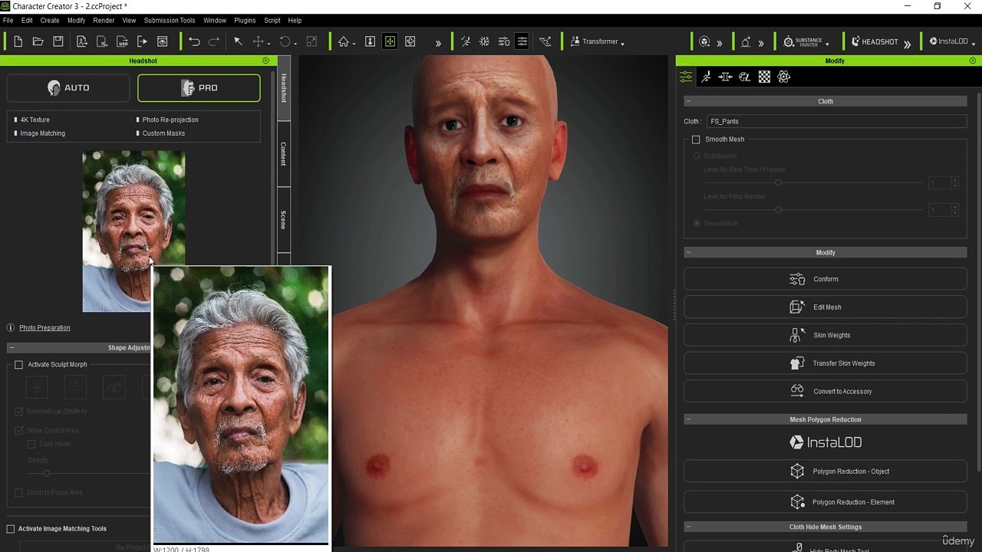The image size is (982, 552).
Task: Open the Create menu
Action: pos(50,21)
